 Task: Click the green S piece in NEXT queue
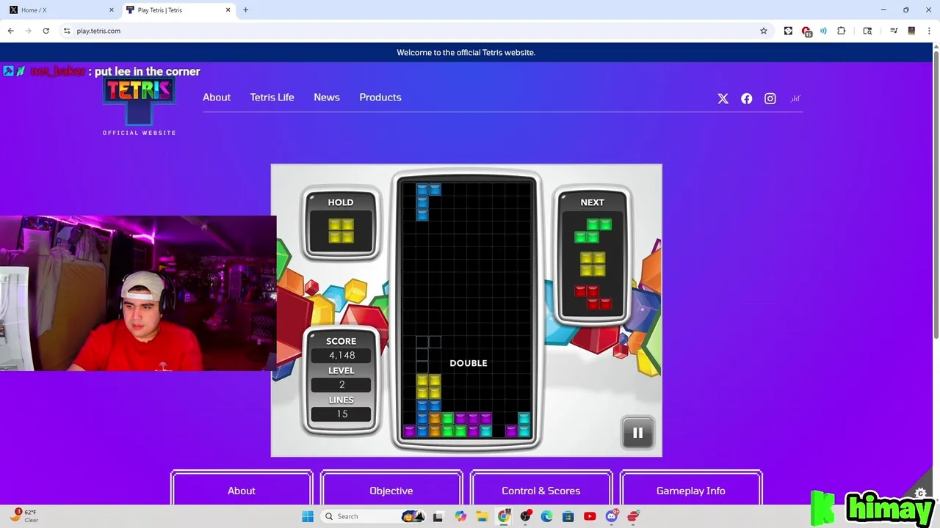(x=593, y=231)
